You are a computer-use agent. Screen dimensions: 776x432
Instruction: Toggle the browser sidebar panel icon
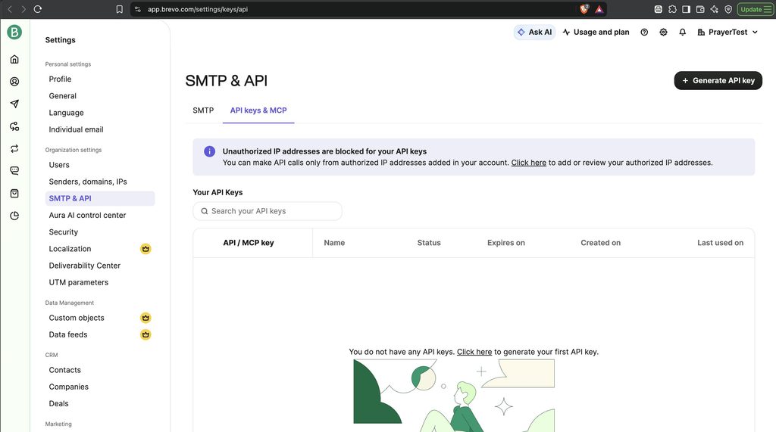pos(686,9)
